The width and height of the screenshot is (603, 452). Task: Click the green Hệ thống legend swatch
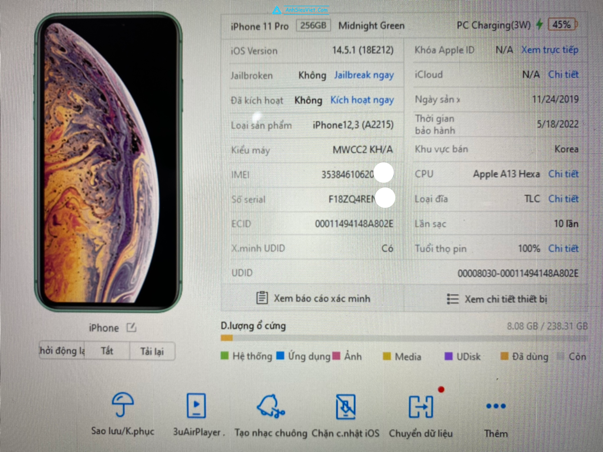(225, 356)
